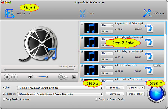168x109 pixels.
Task: Play the preview
Action: (x=7, y=77)
